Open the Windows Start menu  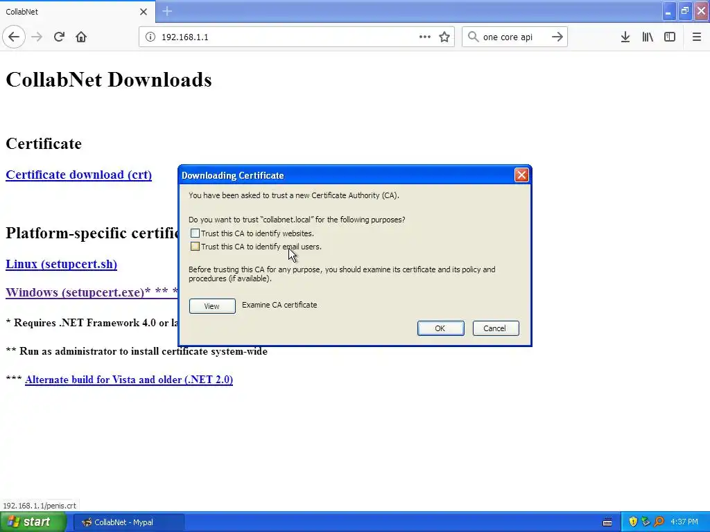point(32,522)
